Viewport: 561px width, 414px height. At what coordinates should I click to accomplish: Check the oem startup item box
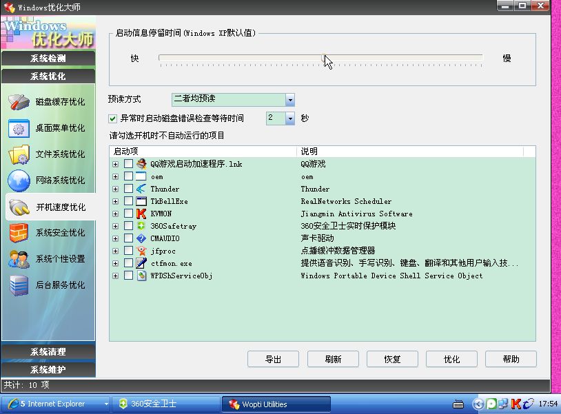point(128,176)
